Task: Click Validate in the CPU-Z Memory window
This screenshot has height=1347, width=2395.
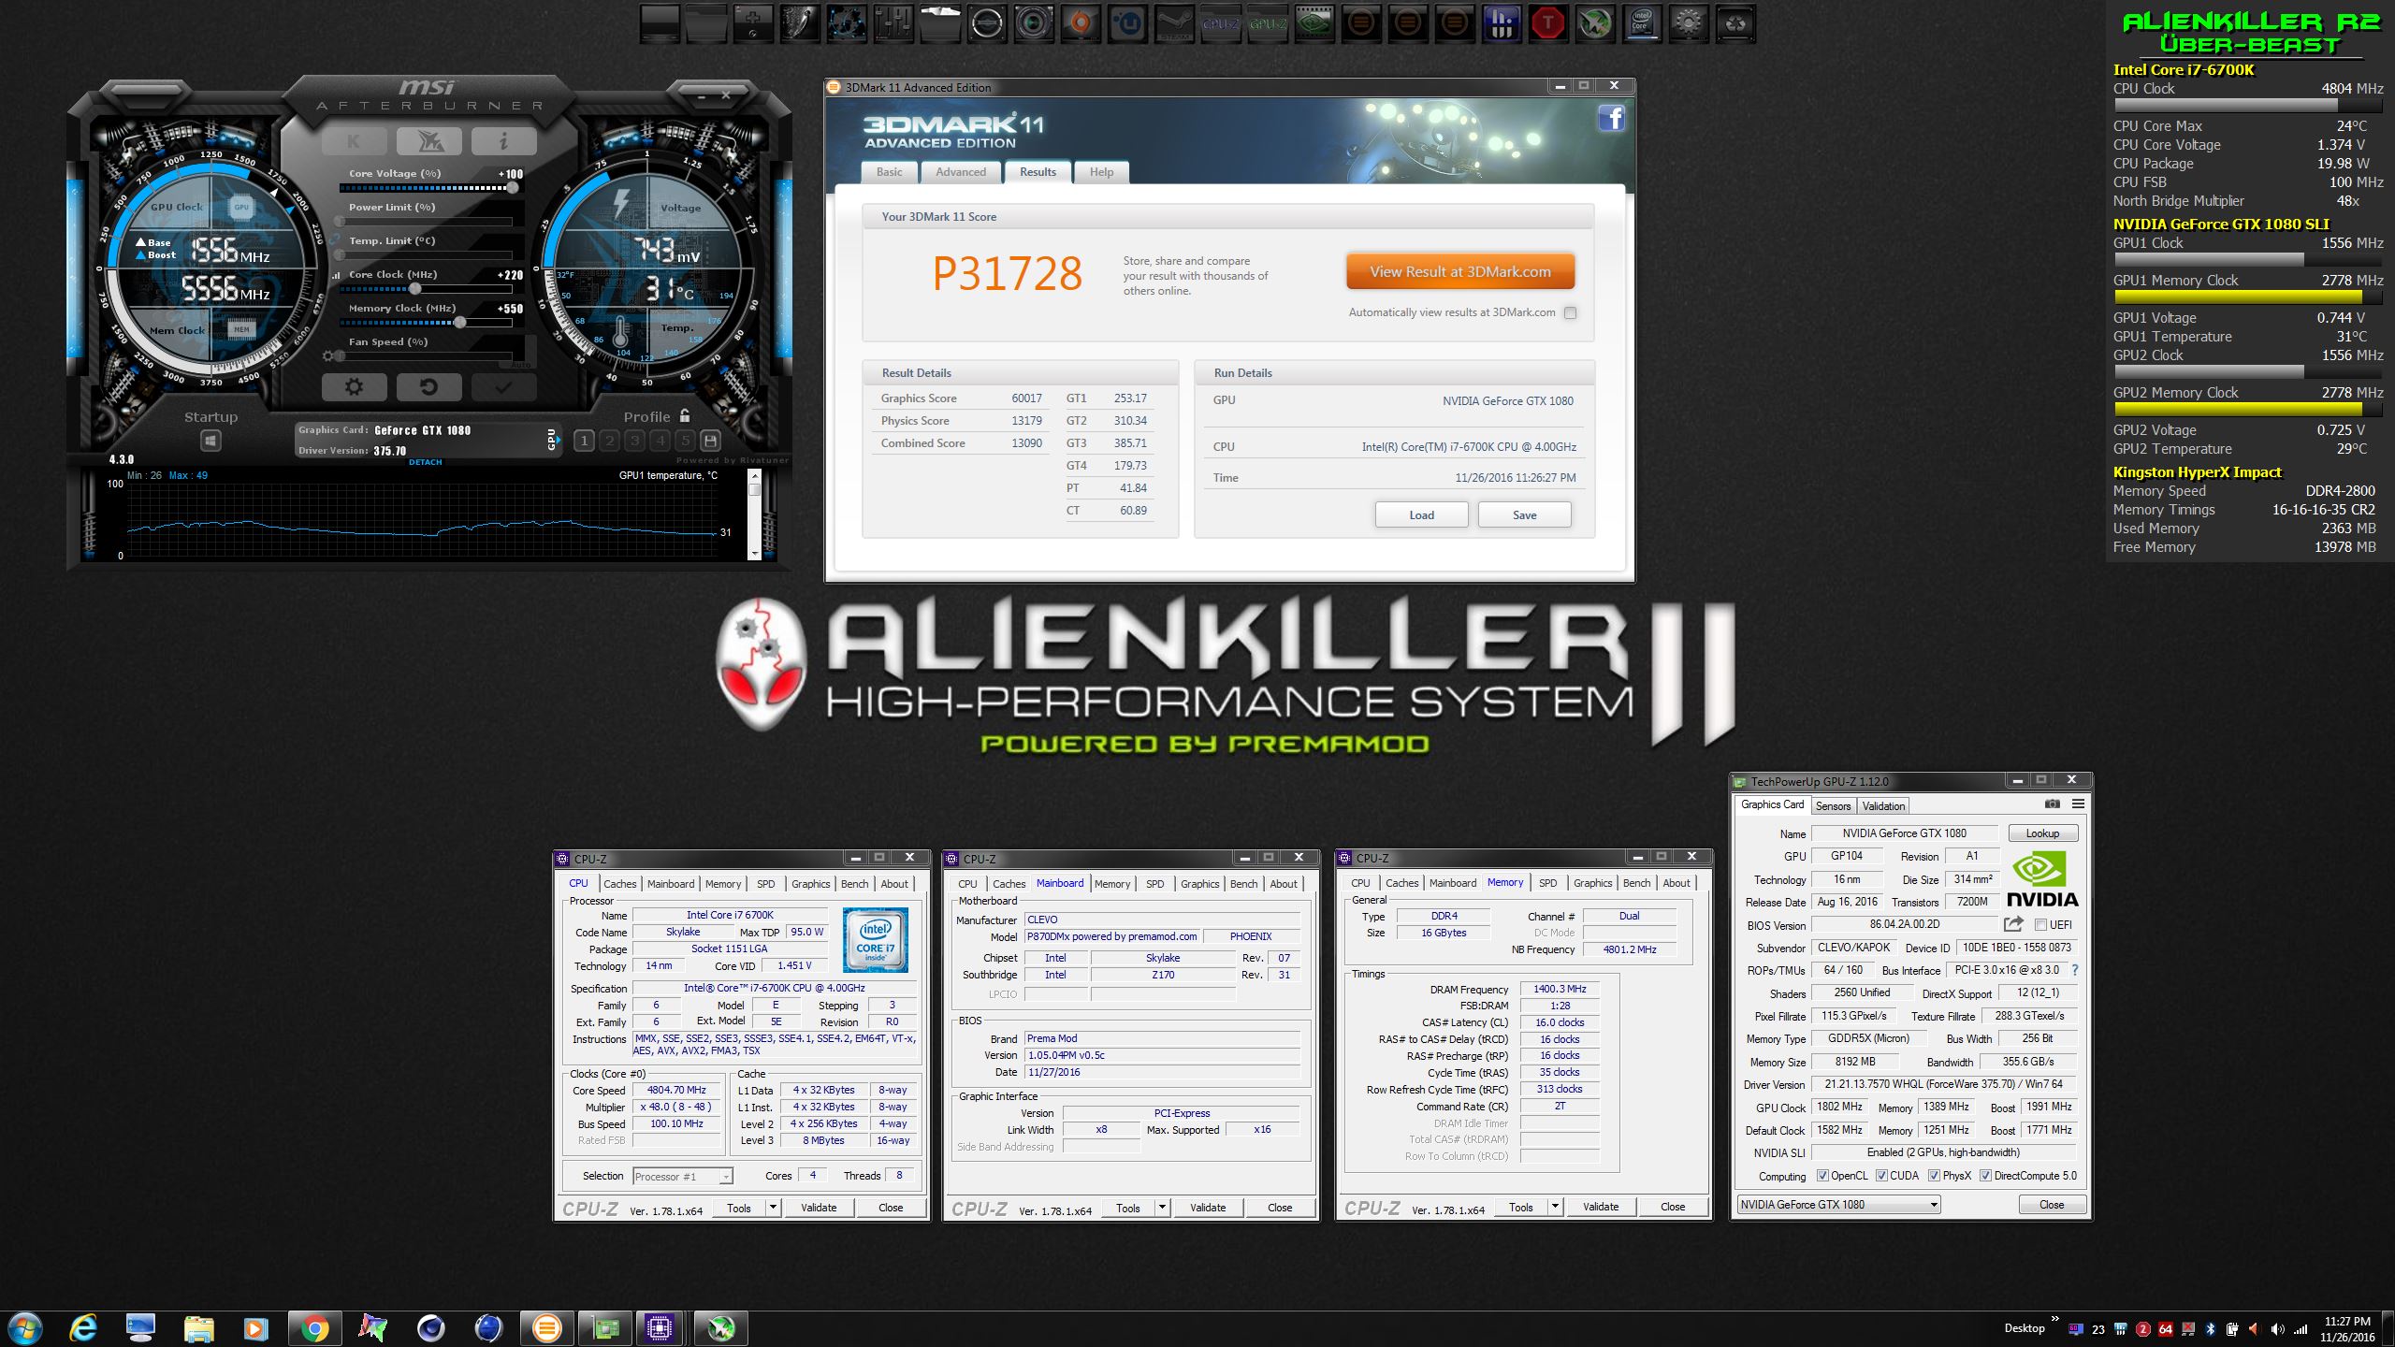Action: (1601, 1207)
